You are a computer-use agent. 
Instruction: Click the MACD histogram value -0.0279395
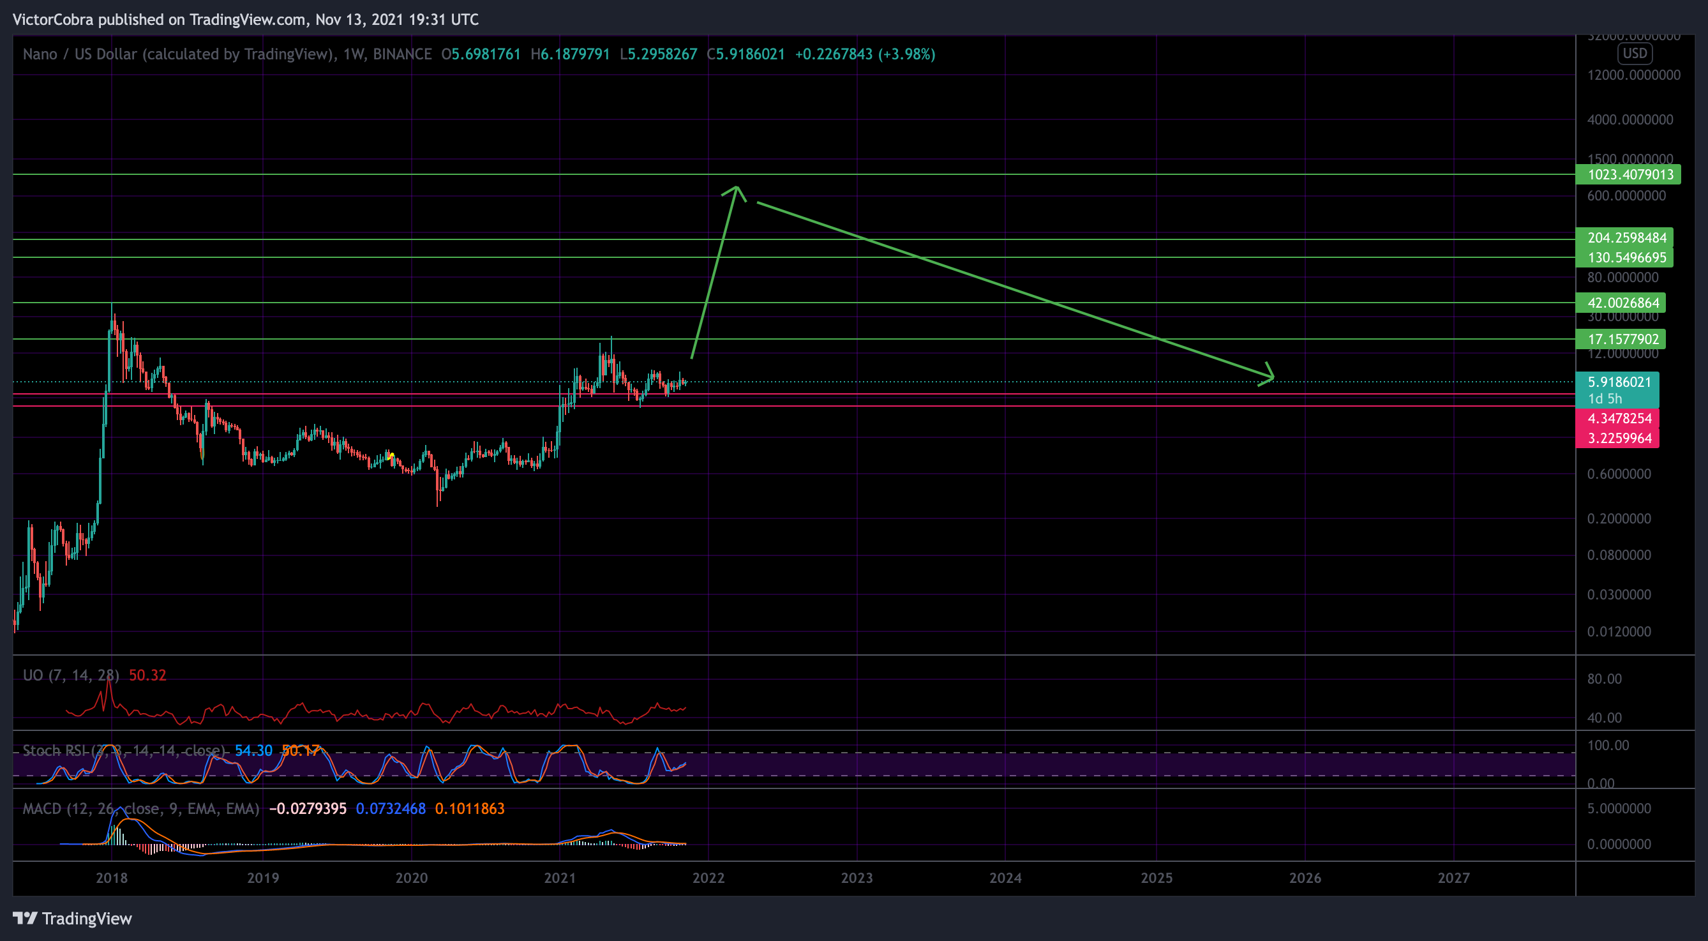click(x=308, y=808)
